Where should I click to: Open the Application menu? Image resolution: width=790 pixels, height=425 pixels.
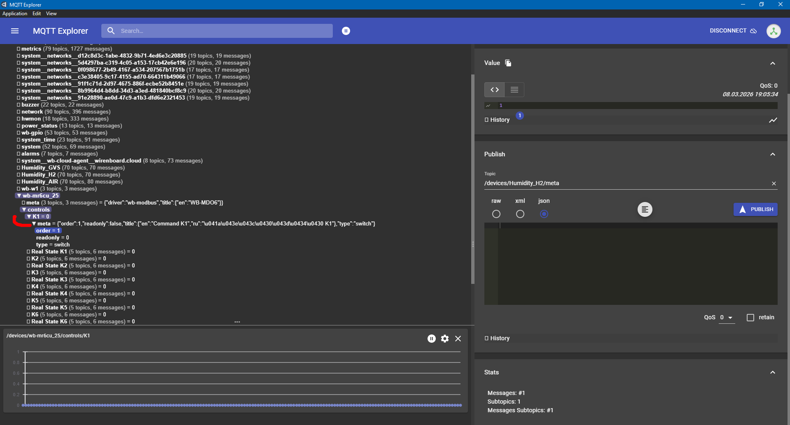[15, 14]
